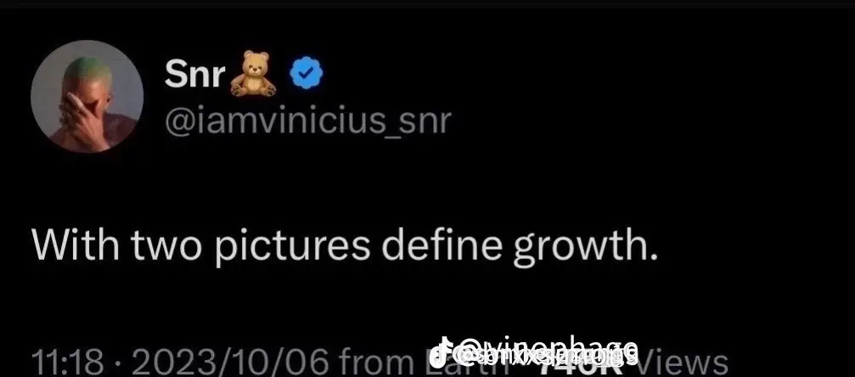Click the blue verified checkmark badge

pos(306,74)
